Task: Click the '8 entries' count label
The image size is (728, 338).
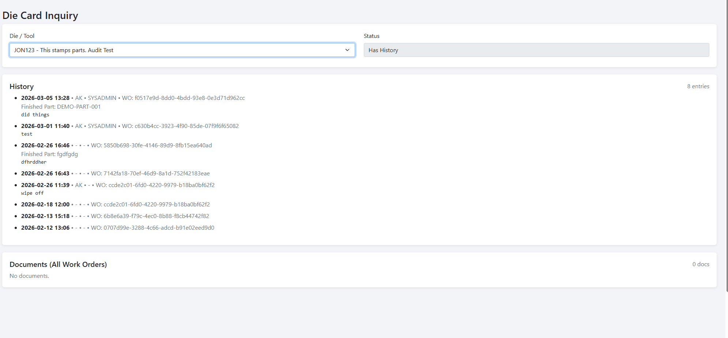Action: (698, 86)
